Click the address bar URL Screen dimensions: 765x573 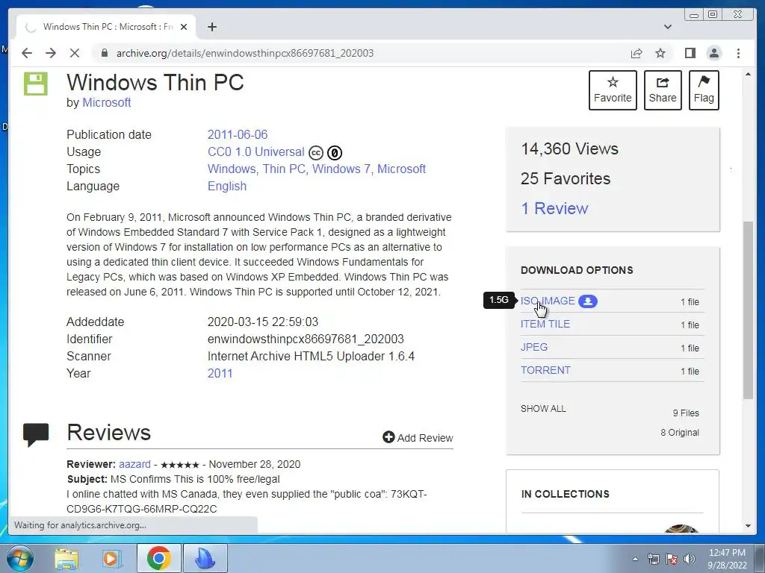[x=245, y=53]
